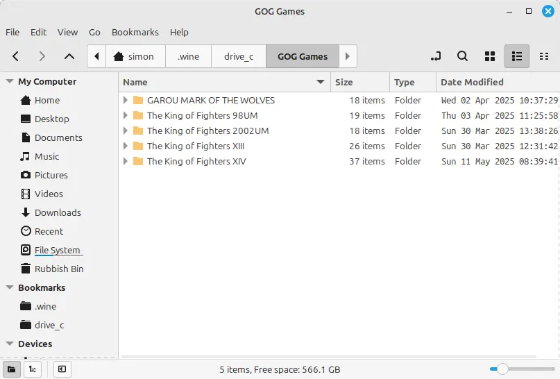Click GOG Games in the path bar
This screenshot has height=379, width=560.
(x=303, y=56)
